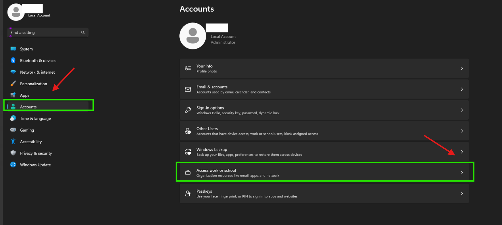Open Email & accounts row title
The image size is (502, 225).
pyautogui.click(x=212, y=87)
